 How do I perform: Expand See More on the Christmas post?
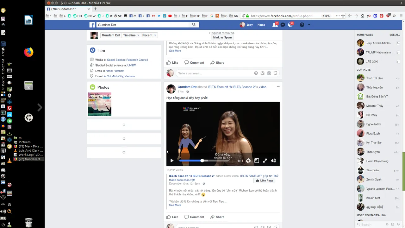click(x=175, y=51)
